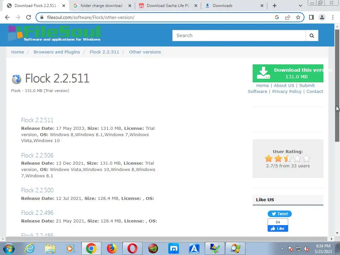This screenshot has width=340, height=255.
Task: Click the Facebook Like button
Action: point(278,228)
